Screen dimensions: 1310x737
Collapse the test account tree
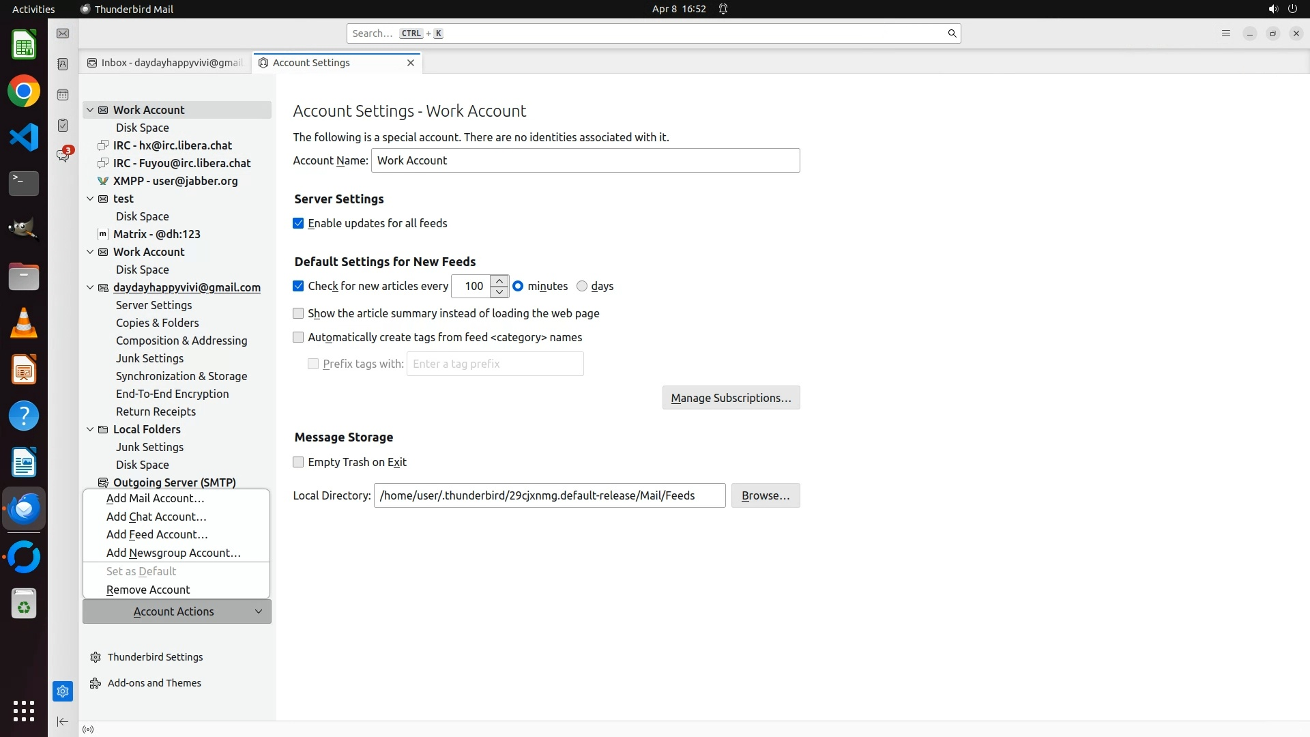[x=90, y=199]
